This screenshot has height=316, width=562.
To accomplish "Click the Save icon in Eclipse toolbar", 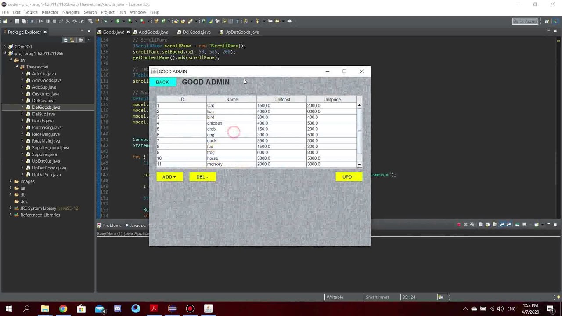I will tap(17, 21).
